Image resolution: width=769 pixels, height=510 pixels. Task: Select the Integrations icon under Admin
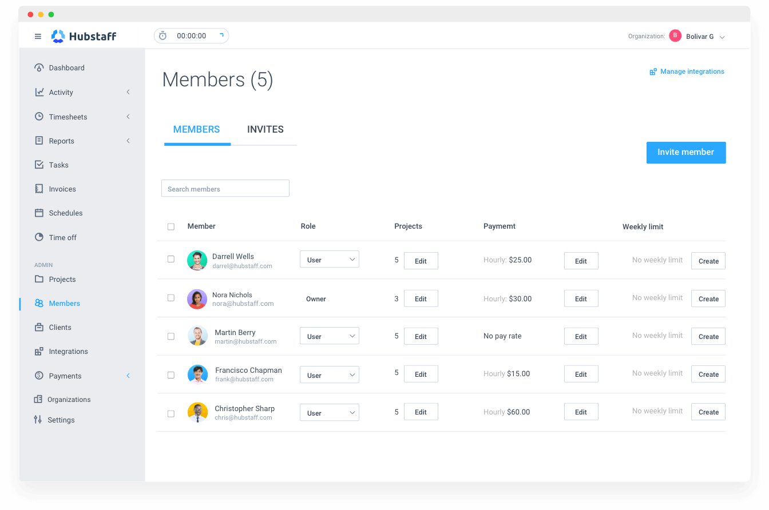click(38, 351)
